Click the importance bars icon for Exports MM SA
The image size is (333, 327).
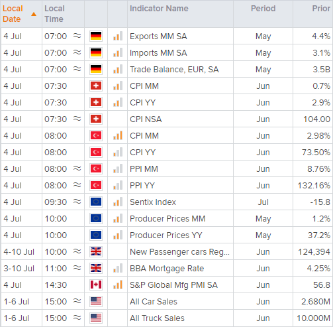(118, 36)
